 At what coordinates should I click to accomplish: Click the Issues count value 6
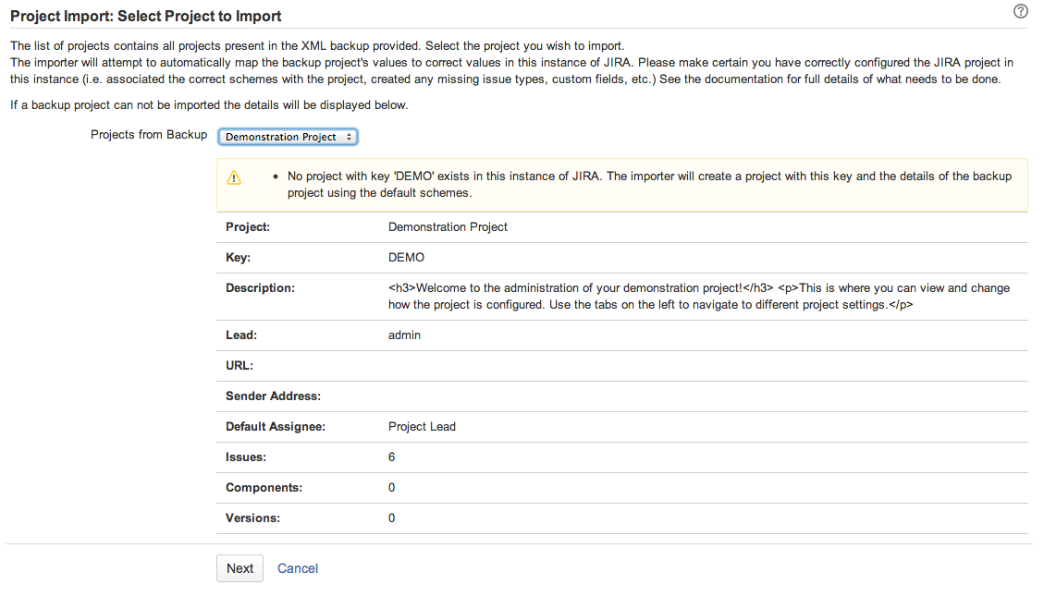(x=392, y=457)
